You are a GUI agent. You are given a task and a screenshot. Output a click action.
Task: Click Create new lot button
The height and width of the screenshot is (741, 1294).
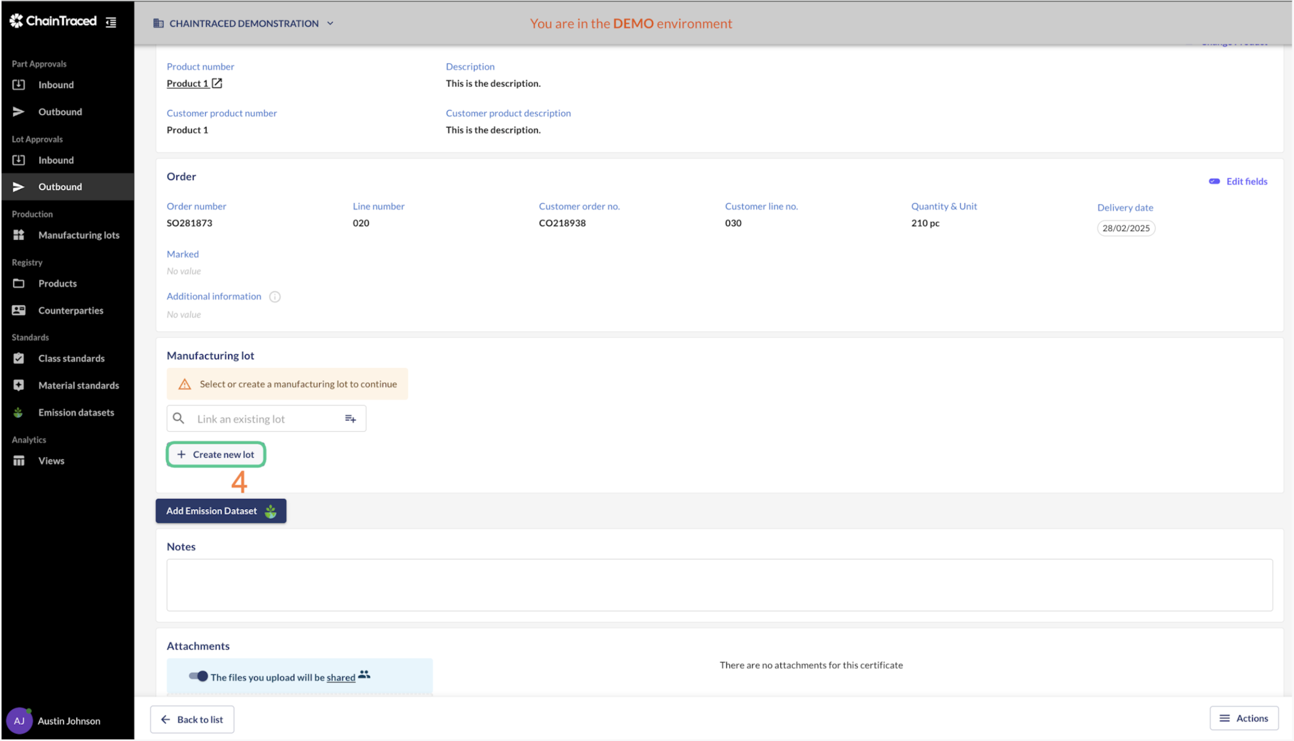coord(216,454)
